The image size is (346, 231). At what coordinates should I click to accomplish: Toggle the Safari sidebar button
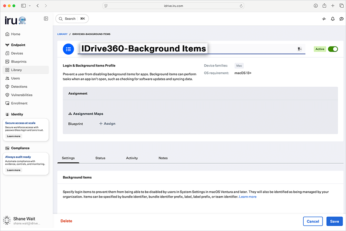click(x=23, y=6)
